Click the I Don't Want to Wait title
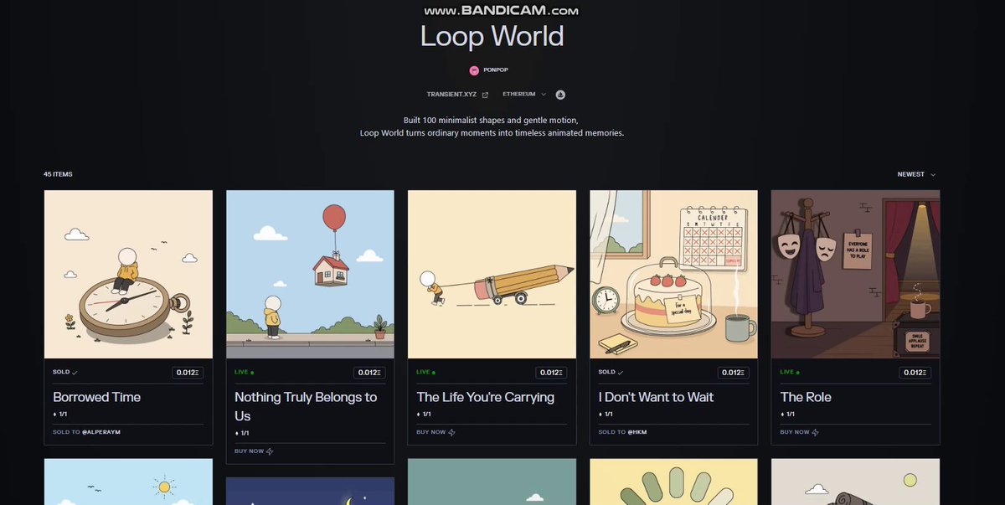This screenshot has width=1005, height=505. (656, 397)
